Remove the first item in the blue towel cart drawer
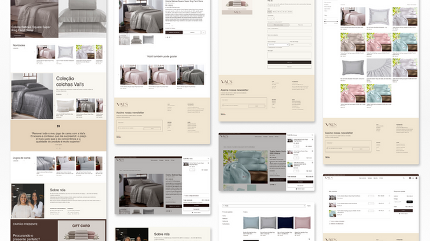Screen dimensions: 430x241 pos(312,139)
